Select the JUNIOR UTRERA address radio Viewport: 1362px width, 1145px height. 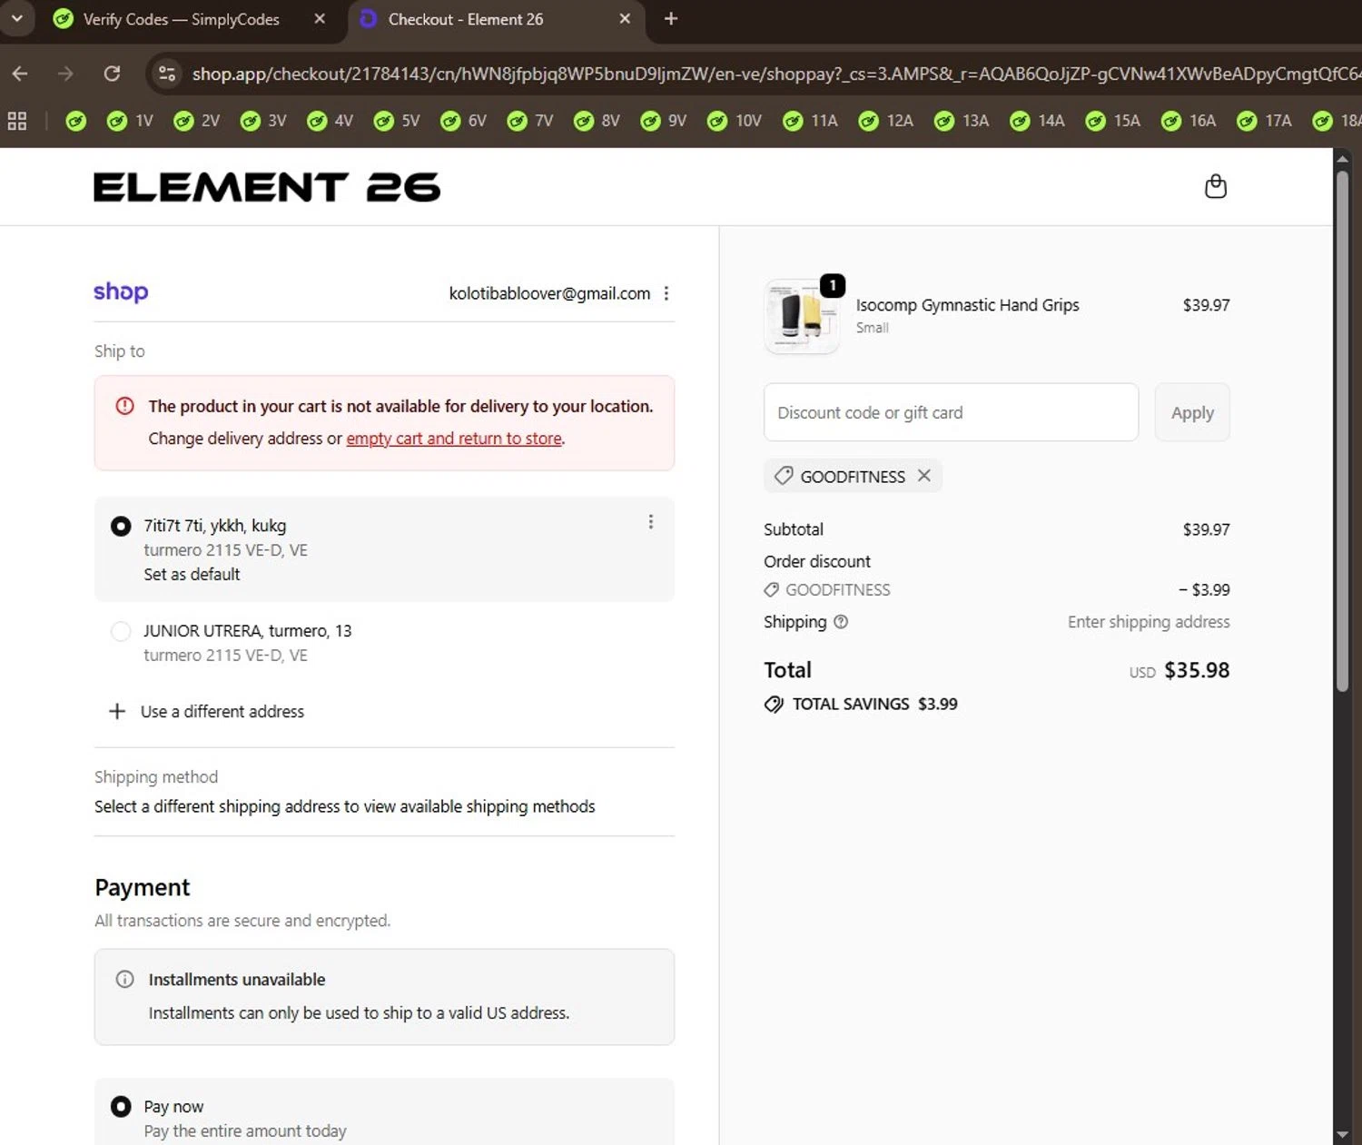(x=121, y=631)
